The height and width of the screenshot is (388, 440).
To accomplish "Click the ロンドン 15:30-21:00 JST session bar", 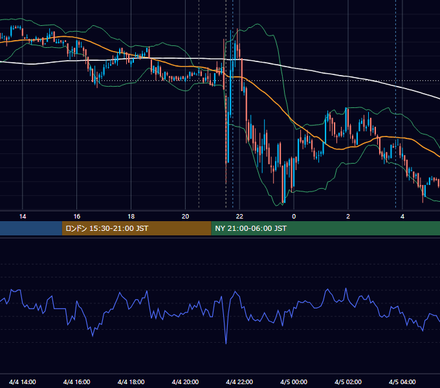I will point(137,228).
